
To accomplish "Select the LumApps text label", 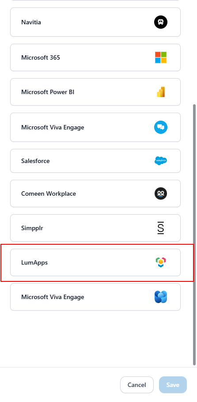I will [x=34, y=262].
